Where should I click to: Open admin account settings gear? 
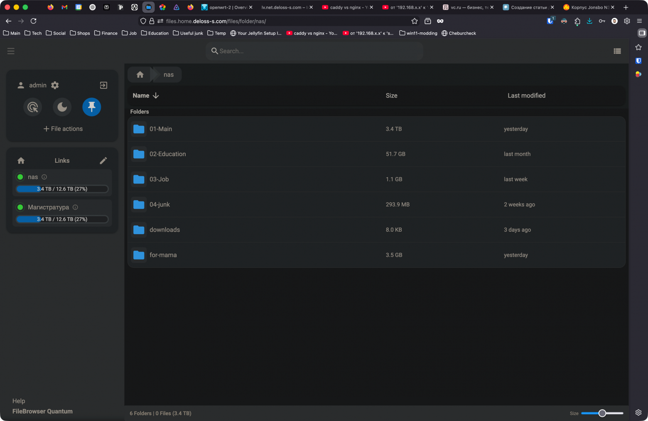[54, 85]
